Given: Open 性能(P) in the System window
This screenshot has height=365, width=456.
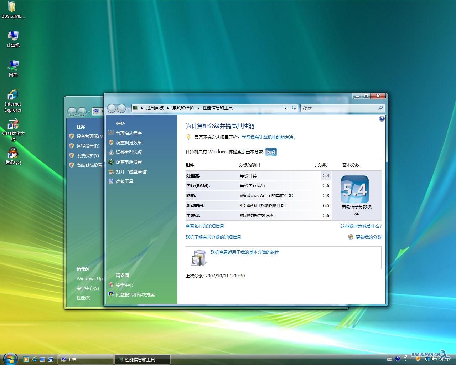Looking at the screenshot, I should [83, 298].
